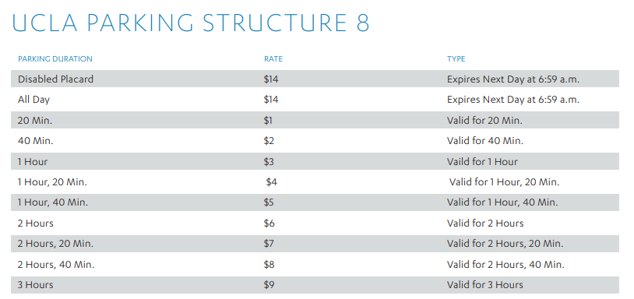Select the 2 Hours duration cell
This screenshot has width=634, height=299.
pos(36,223)
